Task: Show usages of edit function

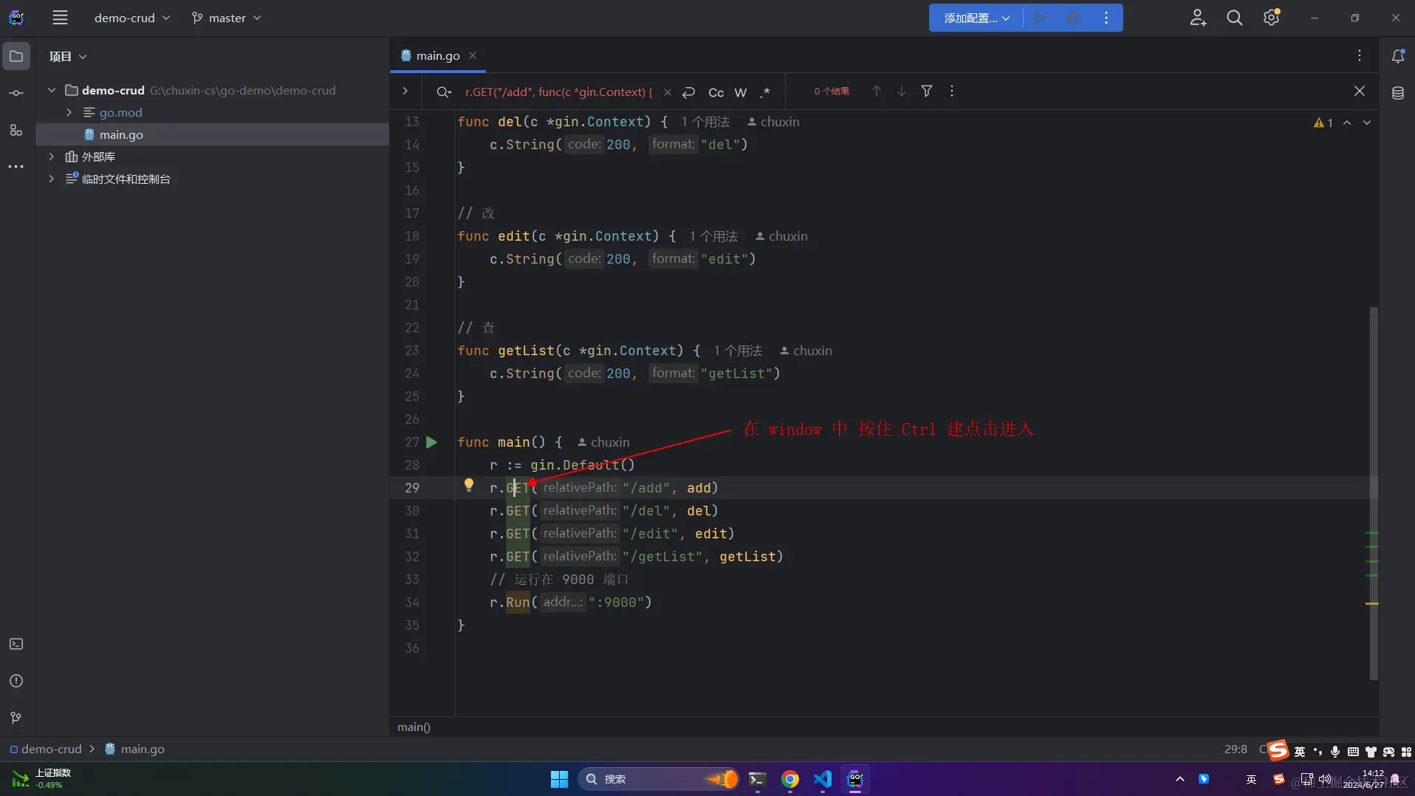Action: (713, 236)
